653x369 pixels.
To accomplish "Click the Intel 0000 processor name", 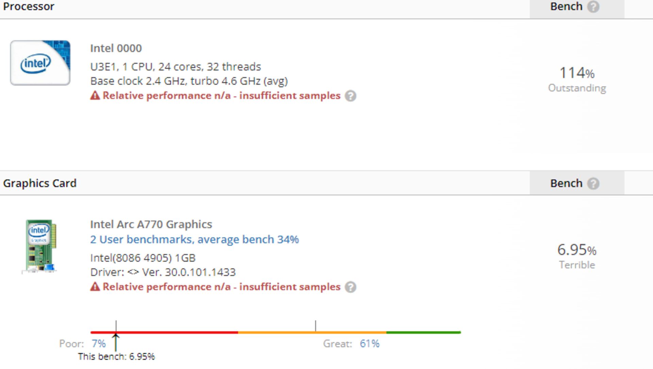I will tap(116, 48).
